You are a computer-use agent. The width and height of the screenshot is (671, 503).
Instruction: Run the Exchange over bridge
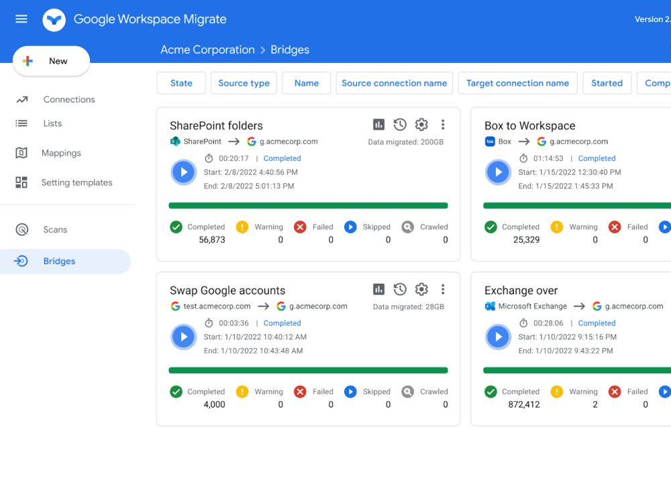point(498,337)
